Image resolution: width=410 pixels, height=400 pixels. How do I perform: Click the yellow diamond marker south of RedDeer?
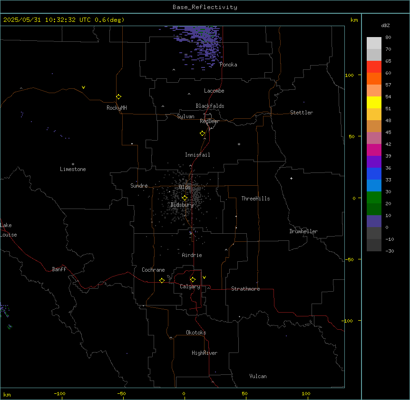click(203, 133)
